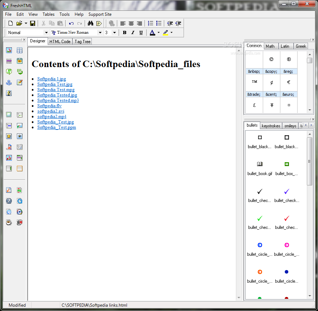Expand the Open file dropdown arrow
Image resolution: width=318 pixels, height=311 pixels.
click(26, 23)
